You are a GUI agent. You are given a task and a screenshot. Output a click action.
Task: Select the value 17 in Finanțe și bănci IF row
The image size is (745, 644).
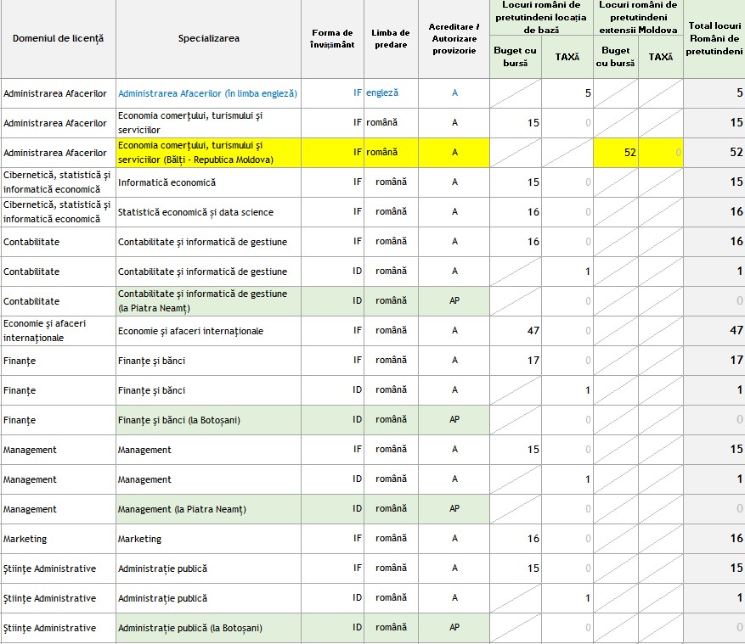click(516, 361)
